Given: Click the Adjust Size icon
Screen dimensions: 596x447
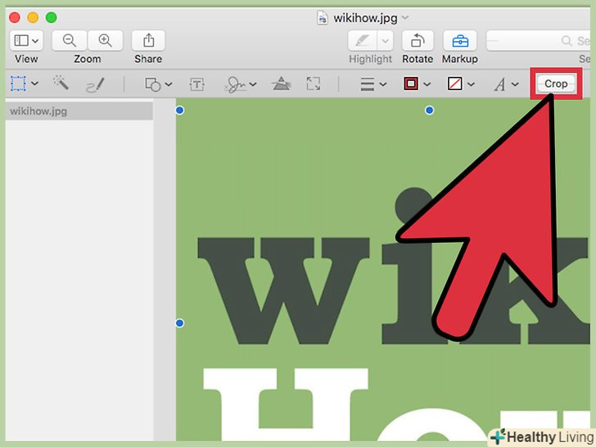Looking at the screenshot, I should pos(314,84).
